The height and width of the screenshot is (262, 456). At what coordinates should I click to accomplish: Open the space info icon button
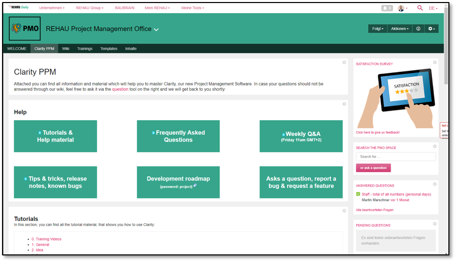[x=418, y=28]
